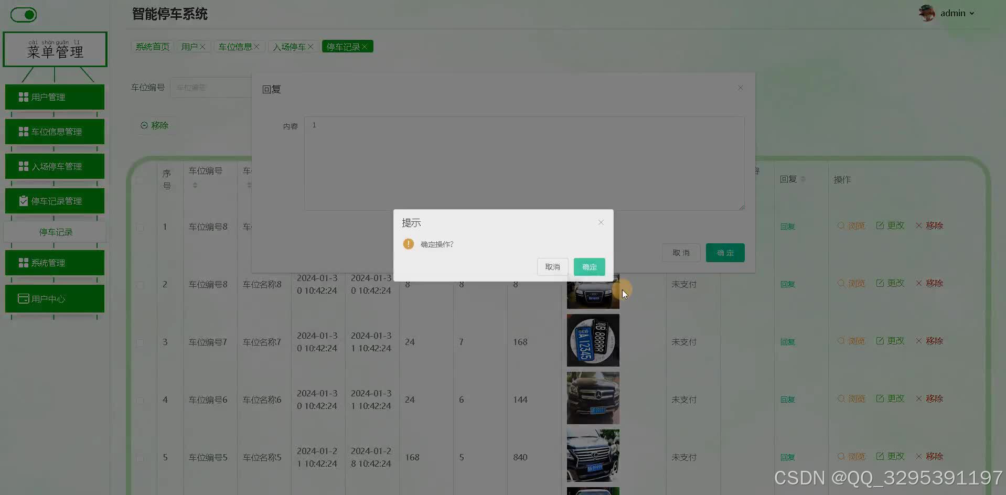Switch to 入场停车 tab
Screen dimensions: 1006x495
289,47
